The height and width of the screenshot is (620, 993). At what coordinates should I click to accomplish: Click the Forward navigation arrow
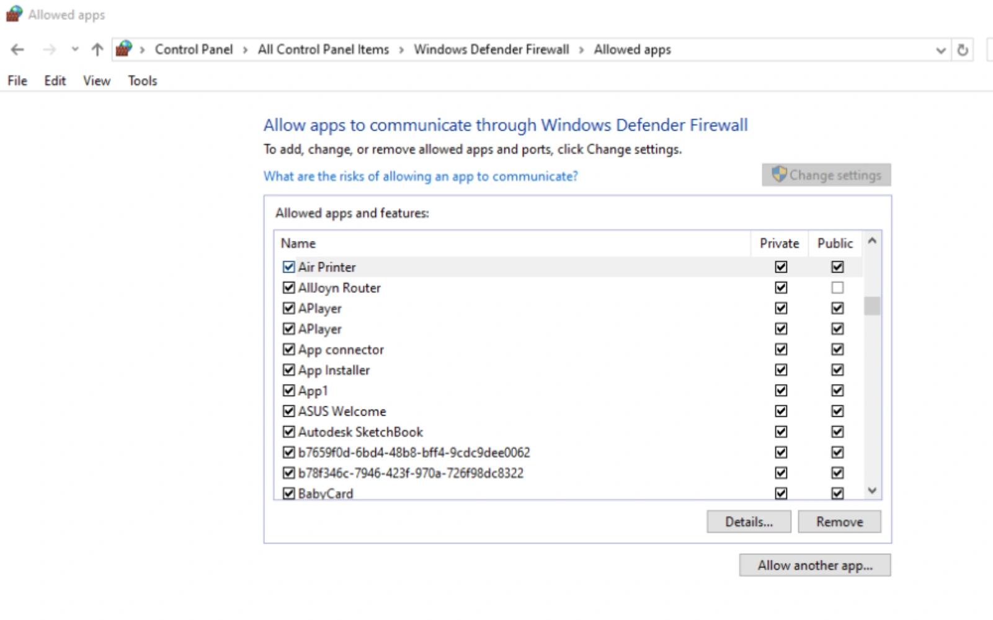click(50, 50)
